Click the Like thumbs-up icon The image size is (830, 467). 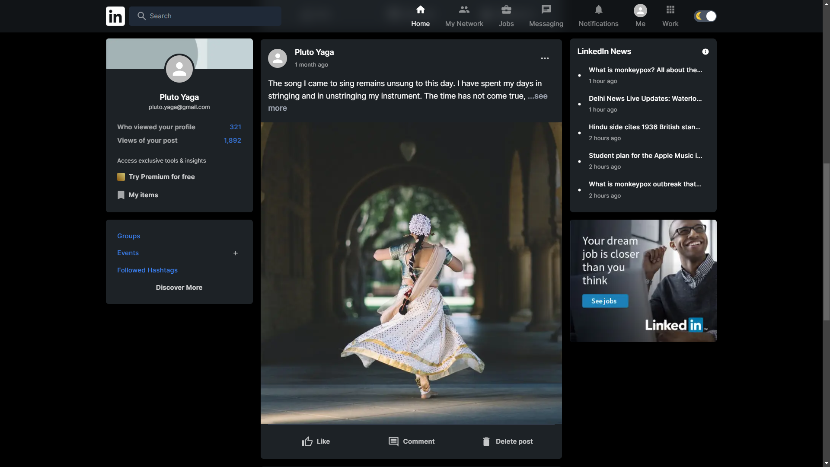[x=307, y=441]
